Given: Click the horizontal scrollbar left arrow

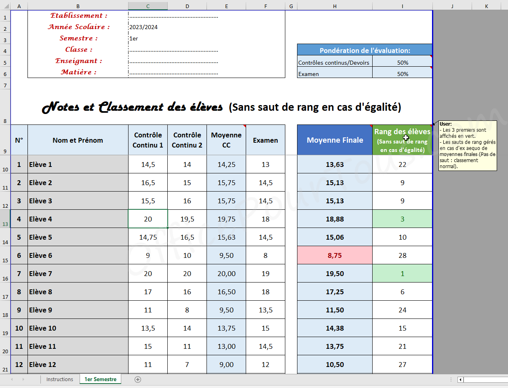Looking at the screenshot, I should tap(460, 380).
